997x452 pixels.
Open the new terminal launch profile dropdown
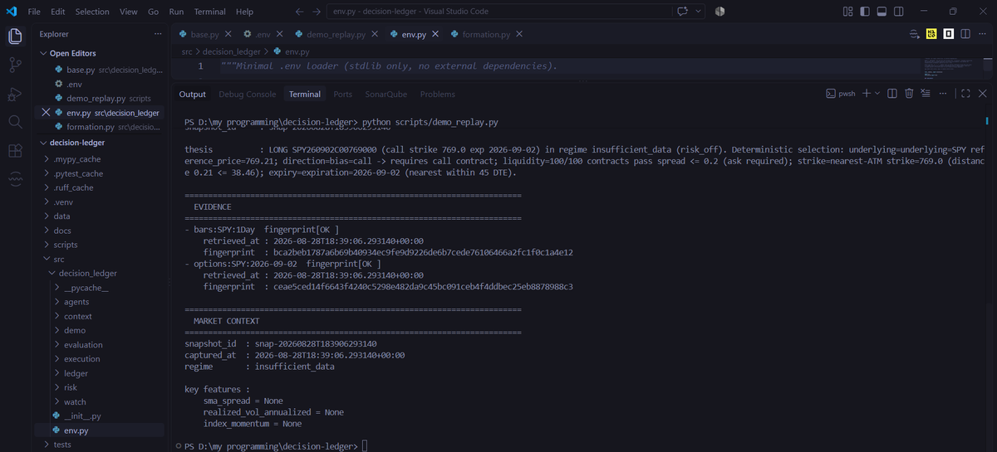[877, 94]
